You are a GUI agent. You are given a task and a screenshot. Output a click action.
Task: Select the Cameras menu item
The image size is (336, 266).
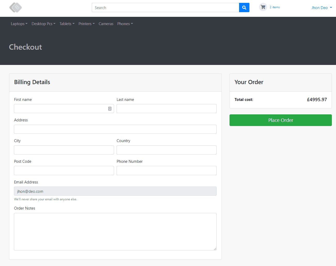pos(106,24)
